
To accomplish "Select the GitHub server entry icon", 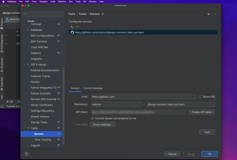I will click(x=72, y=32).
